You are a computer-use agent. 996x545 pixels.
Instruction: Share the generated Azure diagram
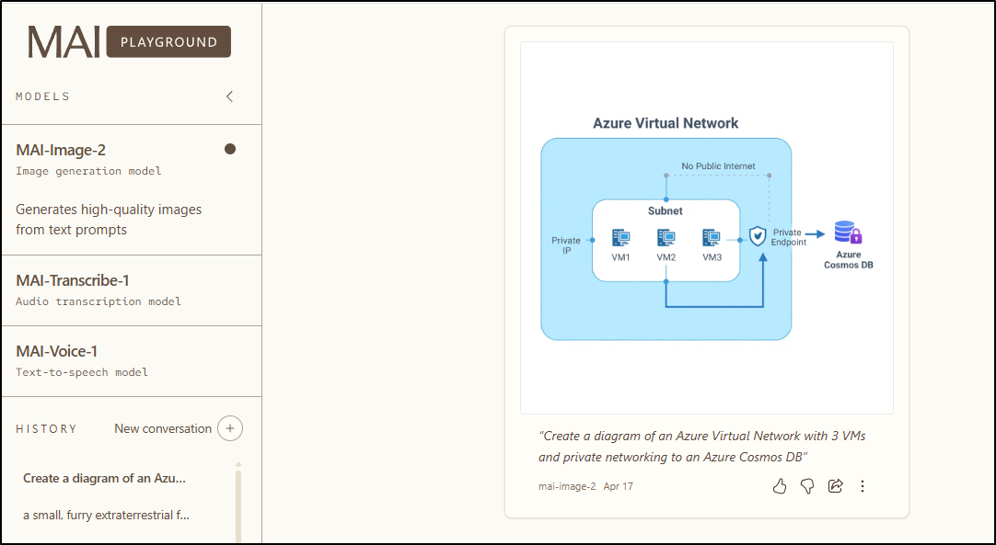click(836, 486)
